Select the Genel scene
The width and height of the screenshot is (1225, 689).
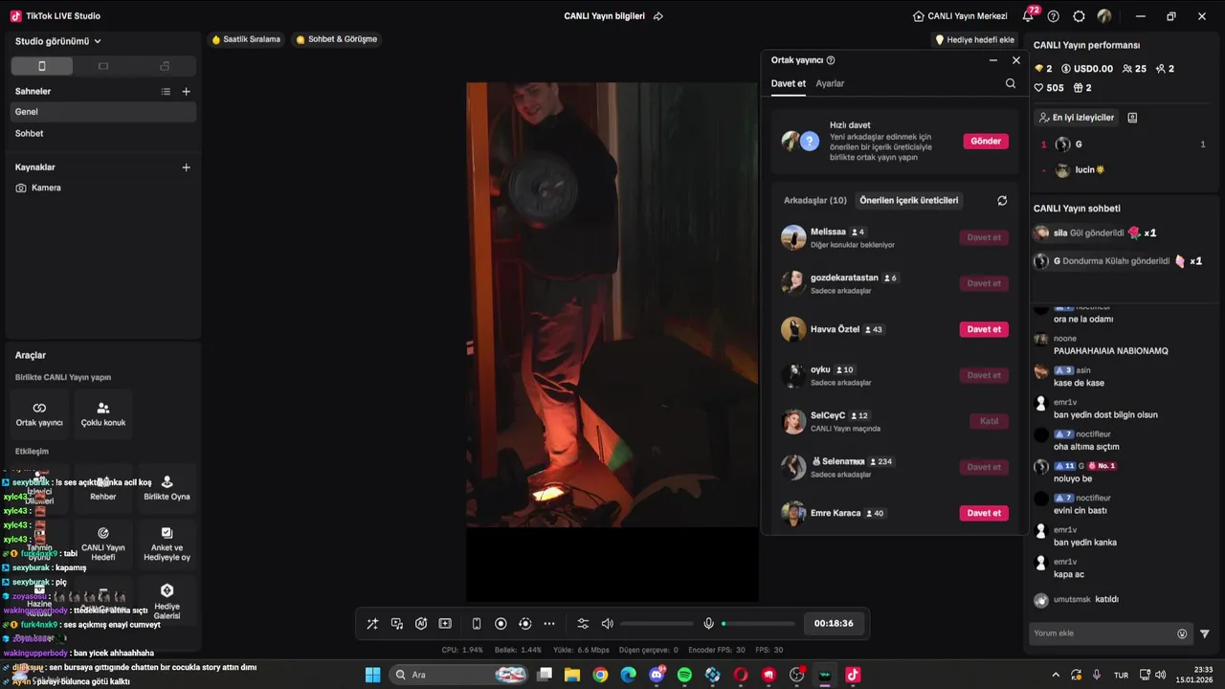click(x=103, y=112)
